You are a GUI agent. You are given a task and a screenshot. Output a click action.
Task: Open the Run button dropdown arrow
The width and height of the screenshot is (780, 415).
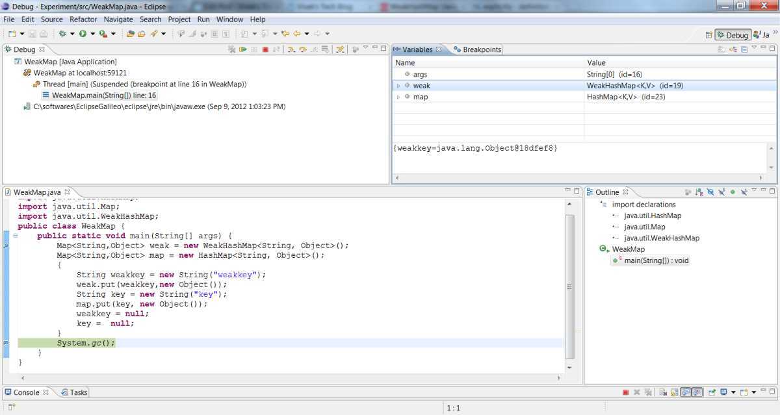pyautogui.click(x=92, y=34)
